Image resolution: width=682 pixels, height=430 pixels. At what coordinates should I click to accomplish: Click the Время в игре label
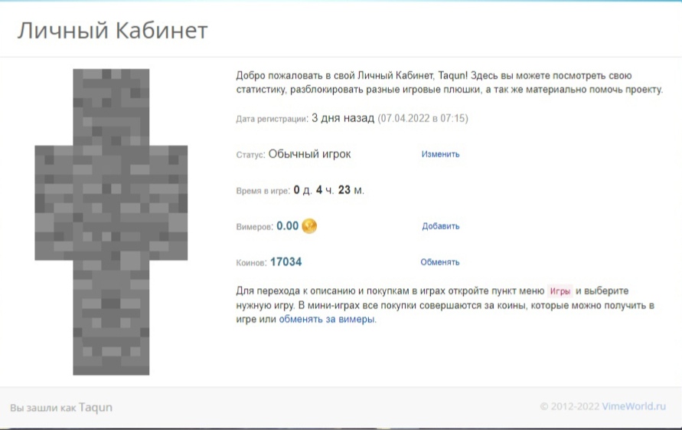(263, 191)
